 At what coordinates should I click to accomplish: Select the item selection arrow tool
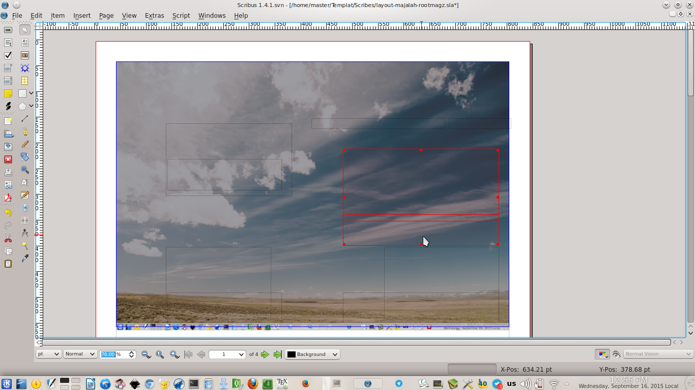(25, 29)
